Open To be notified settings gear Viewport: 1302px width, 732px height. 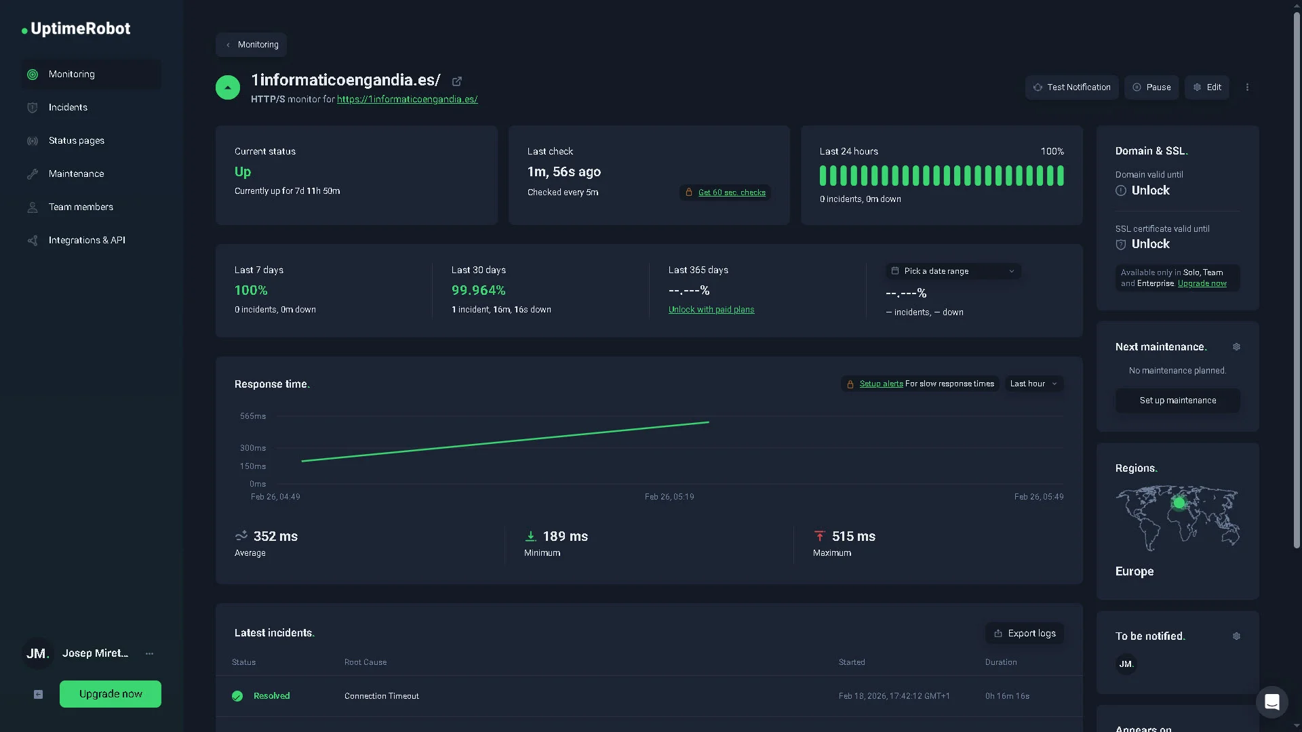pyautogui.click(x=1236, y=636)
